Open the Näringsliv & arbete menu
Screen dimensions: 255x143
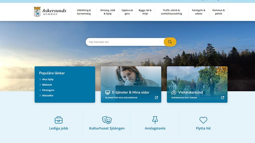tap(199, 12)
